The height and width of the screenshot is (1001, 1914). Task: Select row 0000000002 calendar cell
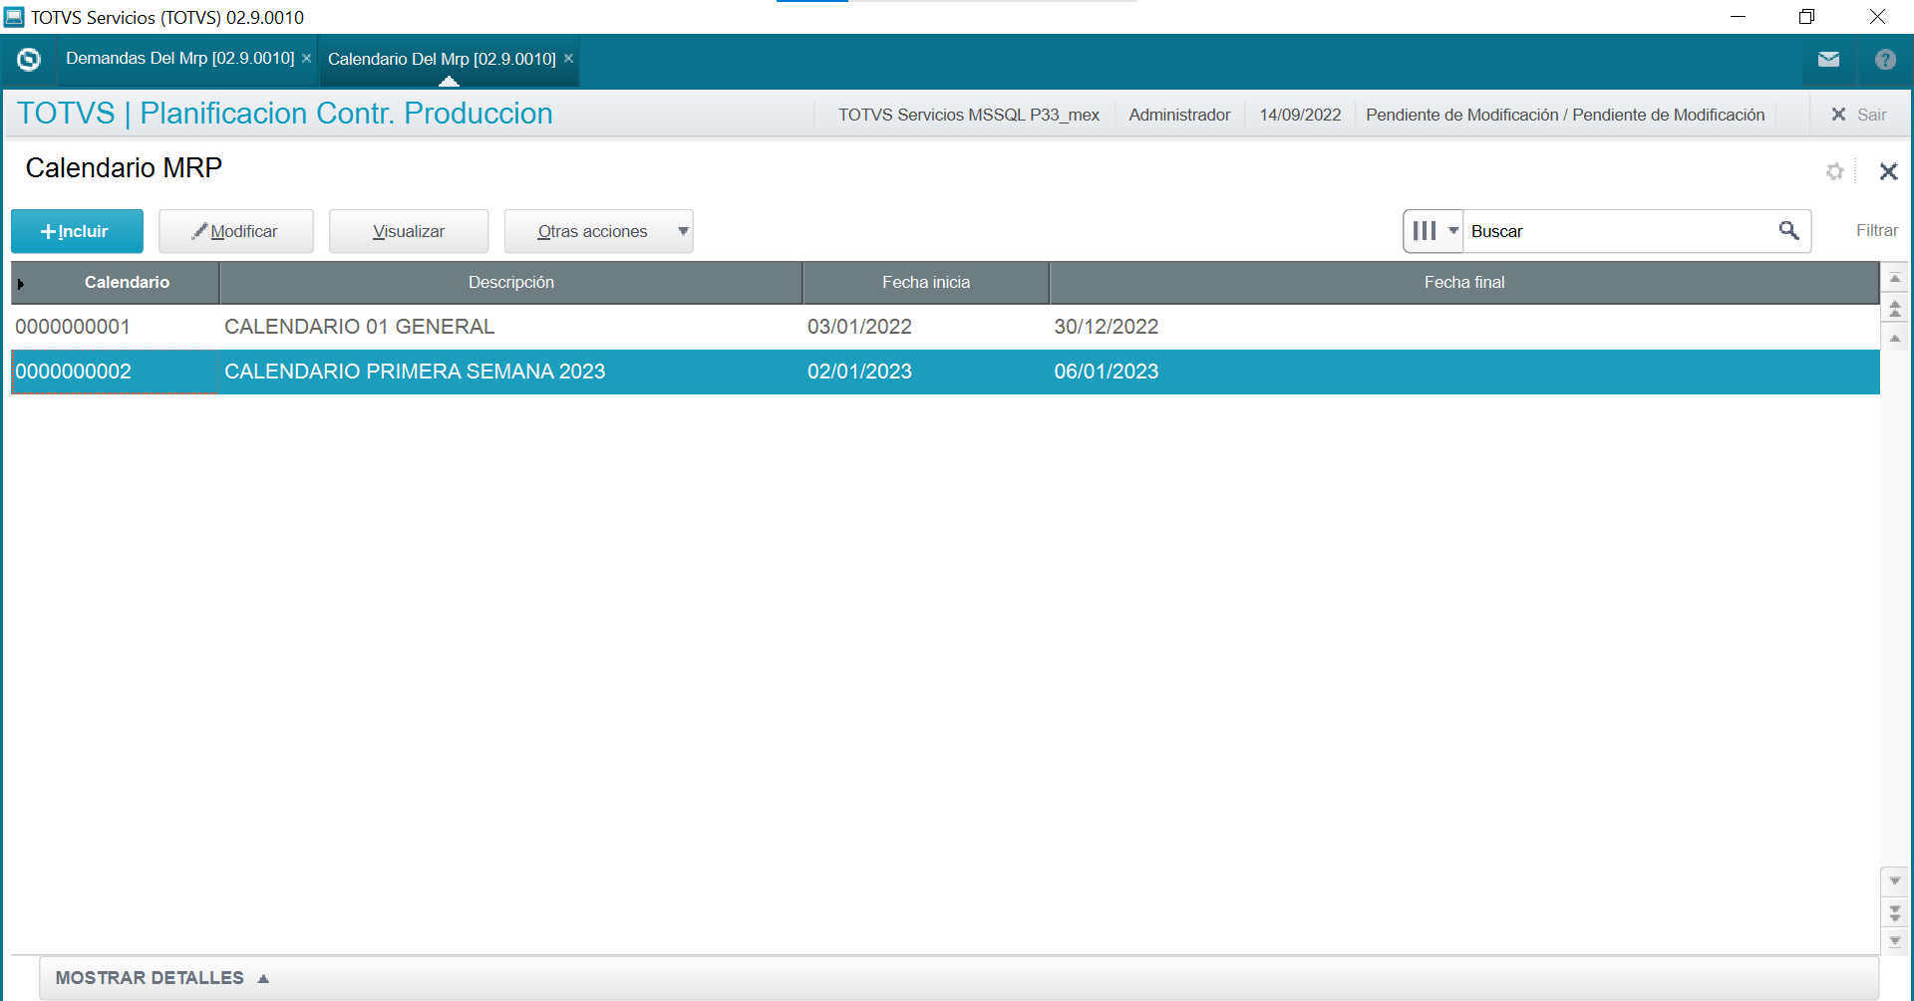click(x=115, y=372)
